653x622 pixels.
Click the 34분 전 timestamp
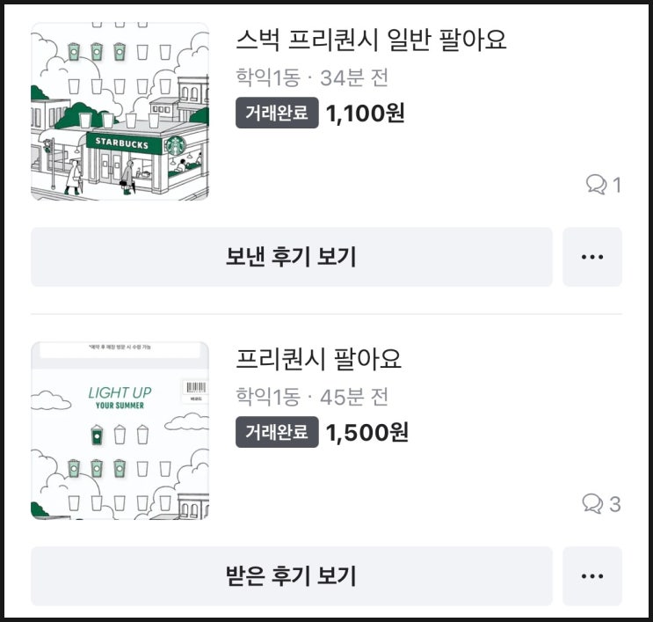point(354,77)
